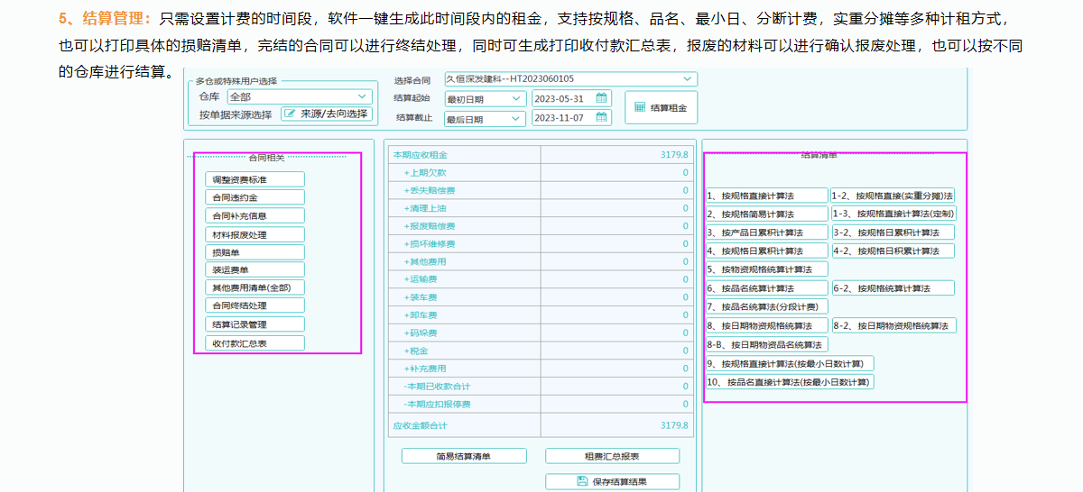This screenshot has width=1083, height=492.
Task: Select 3-2、按规格日累积计算法
Action: pyautogui.click(x=893, y=232)
